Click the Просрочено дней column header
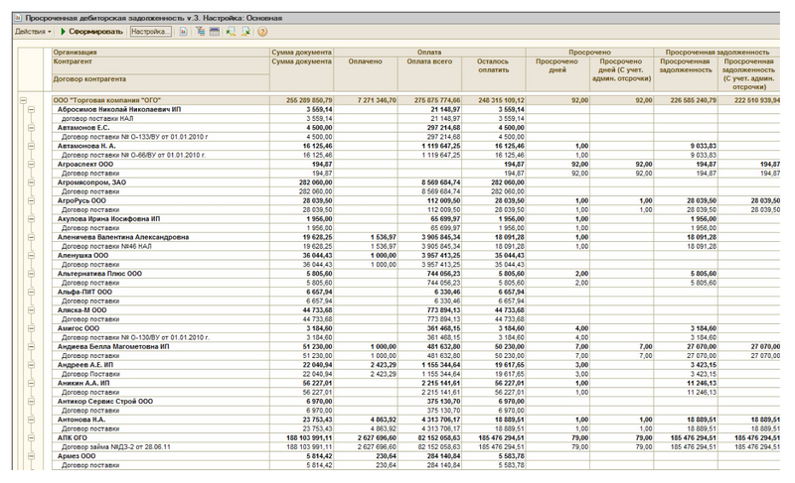Viewport: 795px width, 483px height. (557, 73)
